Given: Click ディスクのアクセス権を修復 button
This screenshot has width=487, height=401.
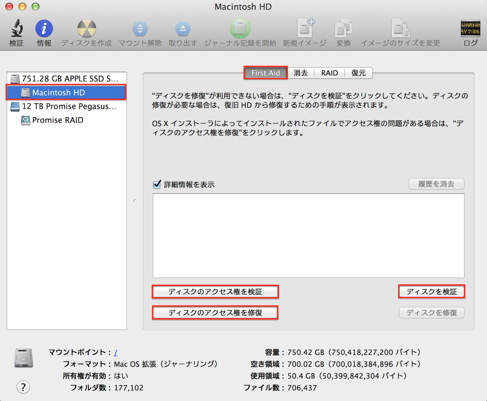Looking at the screenshot, I should tap(215, 312).
